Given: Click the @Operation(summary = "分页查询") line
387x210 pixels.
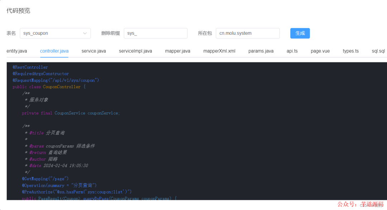Looking at the screenshot, I should 59,185.
